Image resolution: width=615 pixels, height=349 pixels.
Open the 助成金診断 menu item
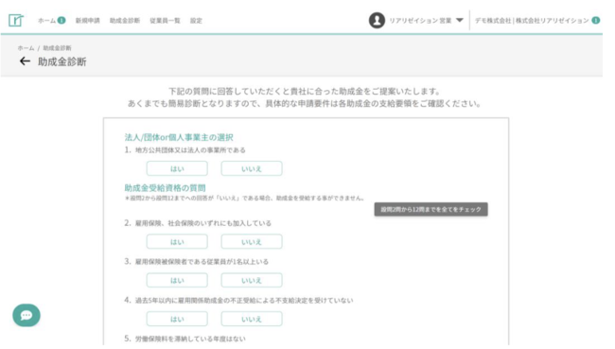125,21
